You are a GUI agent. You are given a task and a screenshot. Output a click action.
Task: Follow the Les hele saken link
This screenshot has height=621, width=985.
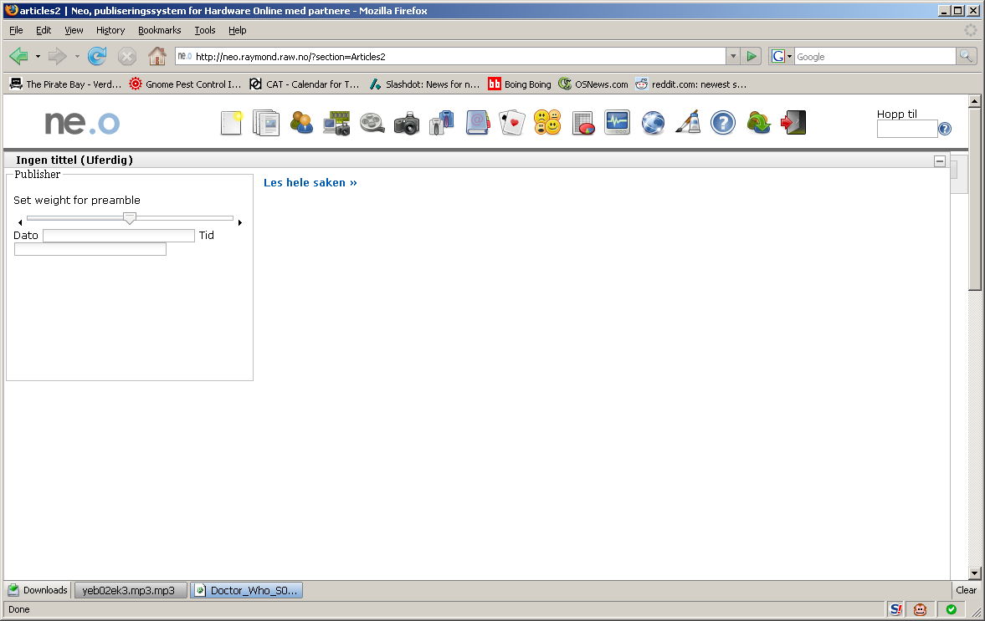pos(310,182)
